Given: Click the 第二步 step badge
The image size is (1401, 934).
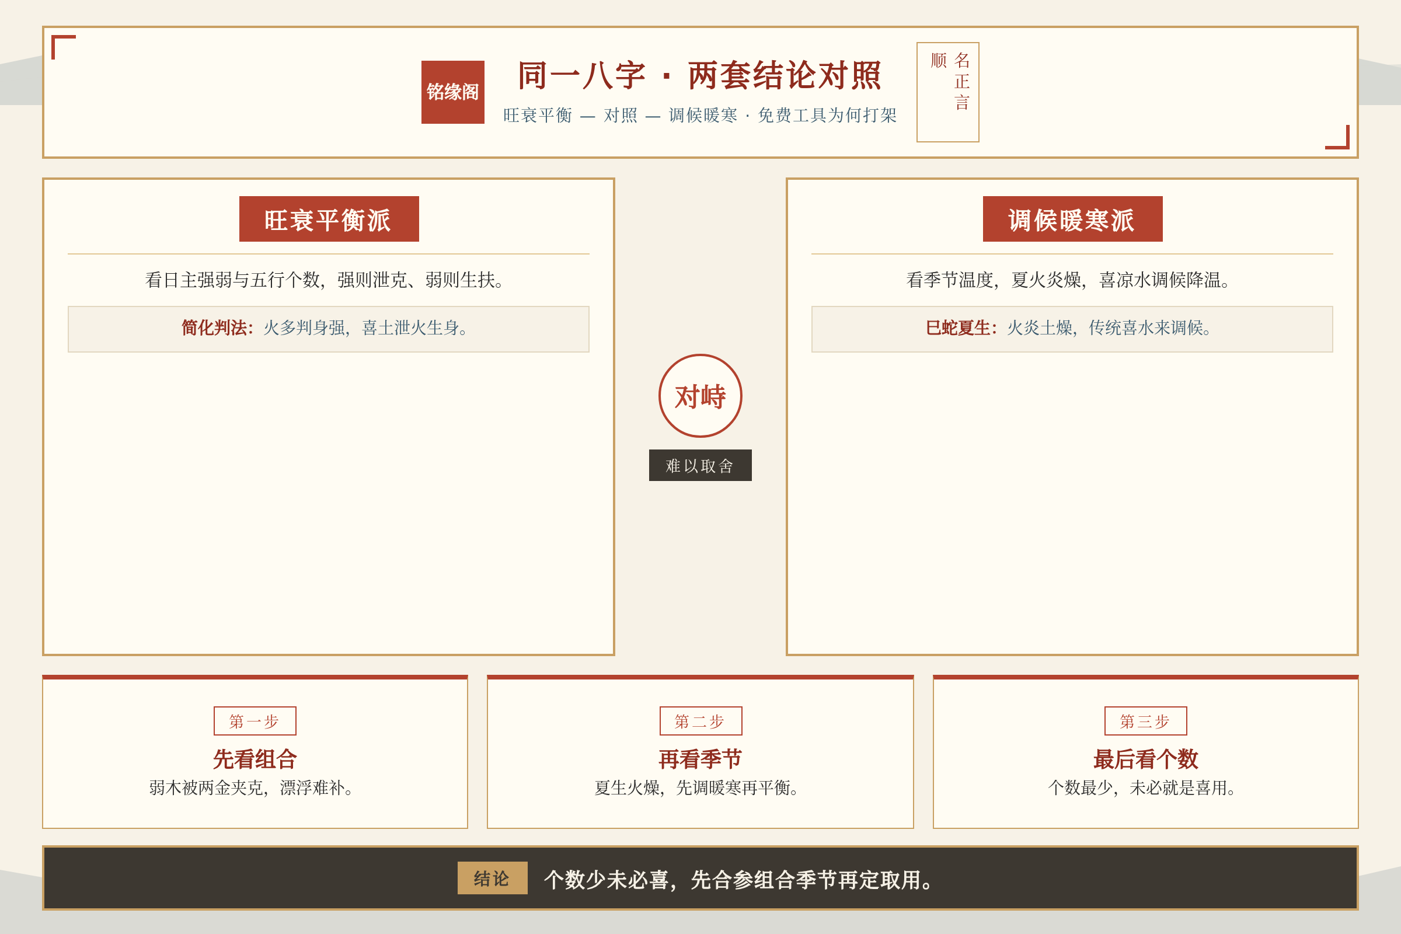Looking at the screenshot, I should [700, 721].
